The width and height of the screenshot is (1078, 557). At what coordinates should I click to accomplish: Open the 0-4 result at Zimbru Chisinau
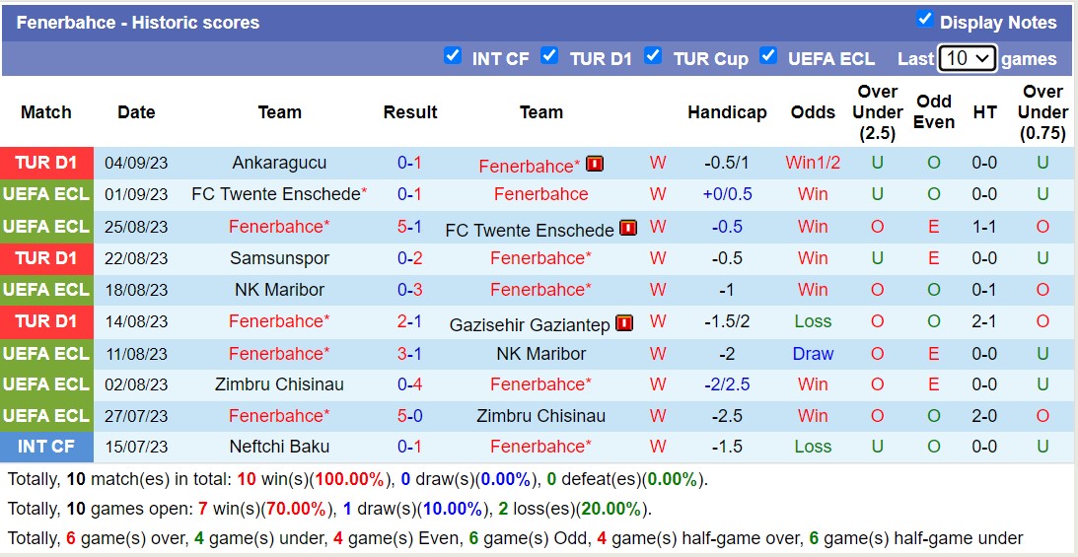pos(409,384)
